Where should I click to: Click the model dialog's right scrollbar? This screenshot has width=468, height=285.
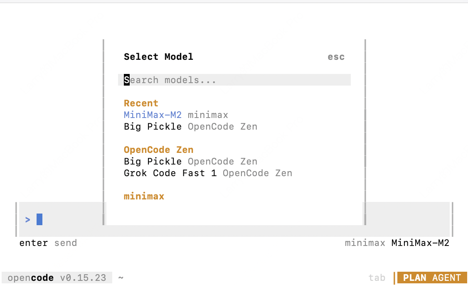click(x=365, y=137)
